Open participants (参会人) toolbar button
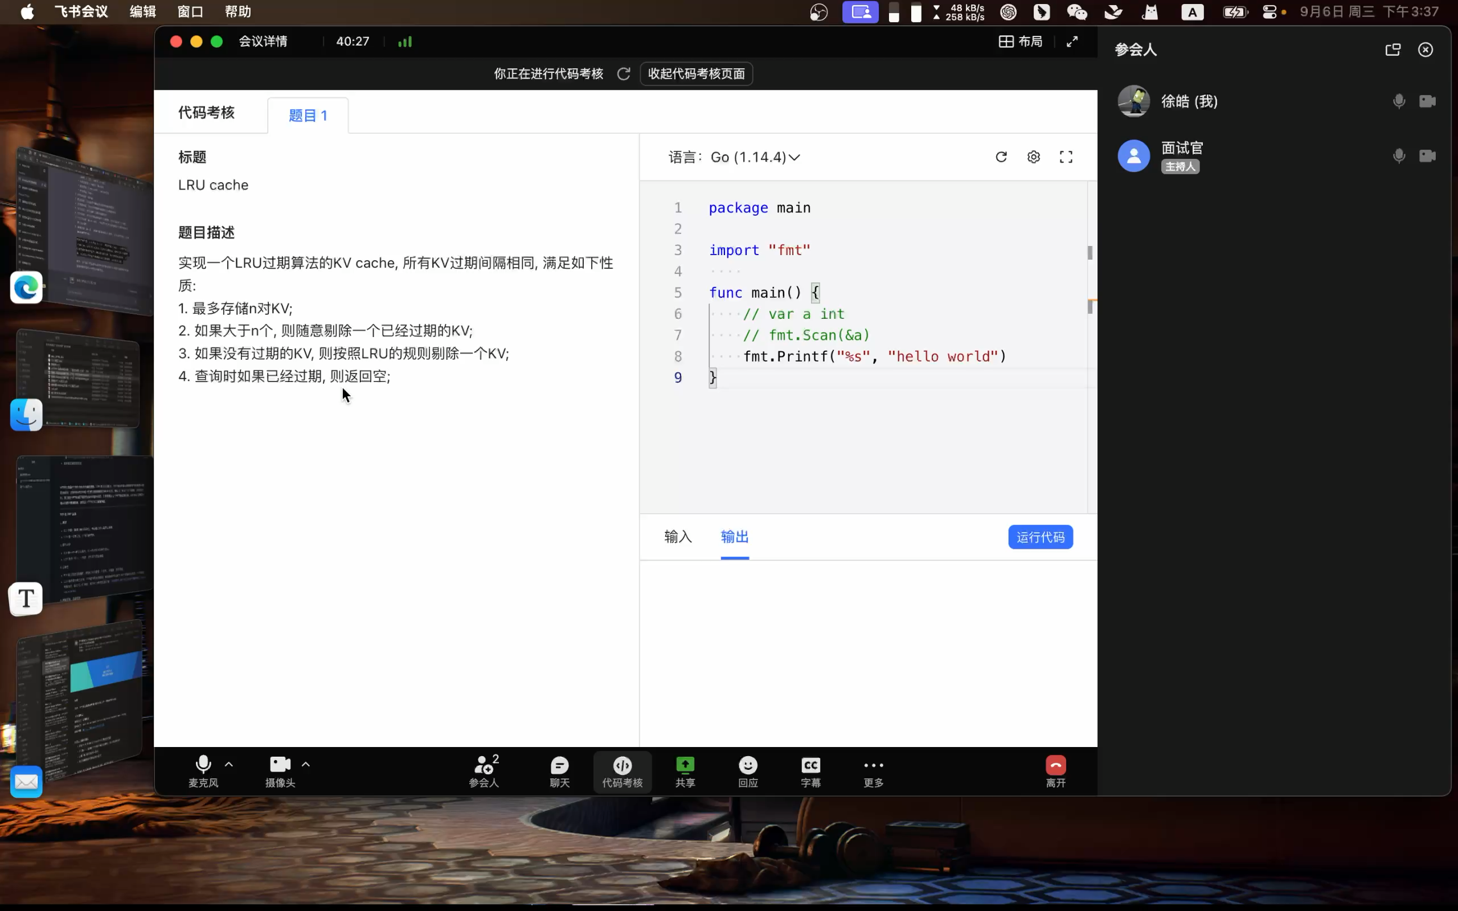Image resolution: width=1458 pixels, height=911 pixels. 484,771
